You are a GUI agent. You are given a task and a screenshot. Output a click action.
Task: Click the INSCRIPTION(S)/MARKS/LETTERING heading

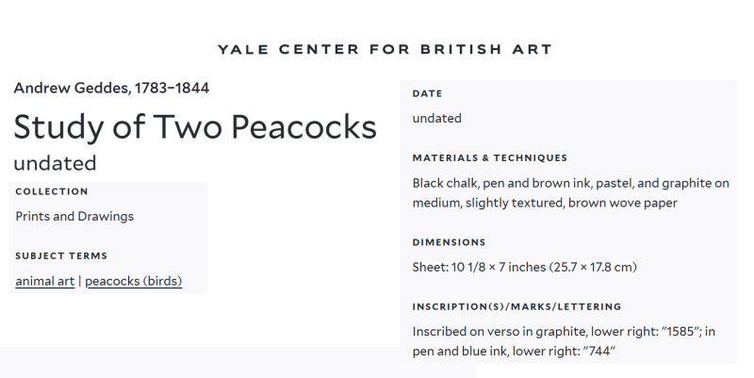[516, 306]
